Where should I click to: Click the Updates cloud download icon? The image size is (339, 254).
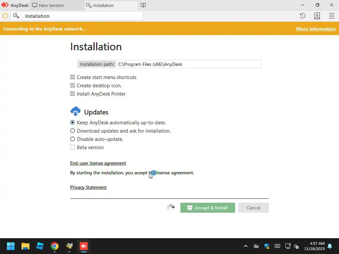tap(75, 111)
